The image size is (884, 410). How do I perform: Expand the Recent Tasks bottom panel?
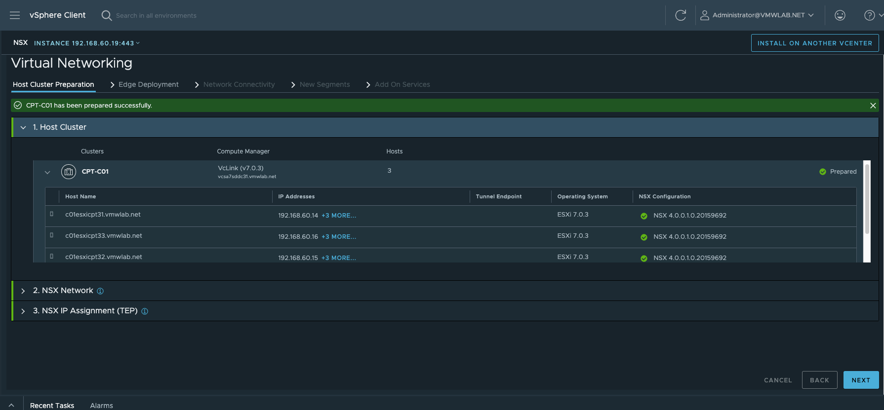11,405
